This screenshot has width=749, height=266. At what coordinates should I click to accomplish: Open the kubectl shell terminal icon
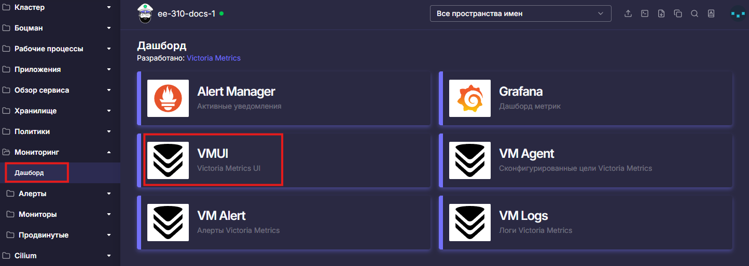pos(645,14)
